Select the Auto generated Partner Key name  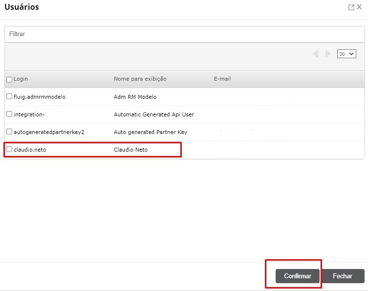[151, 132]
